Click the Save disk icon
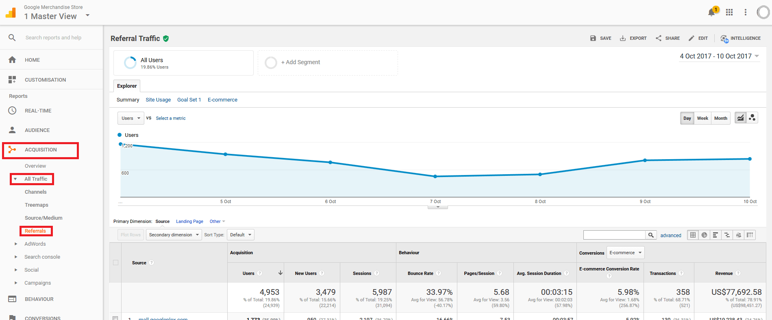The width and height of the screenshot is (772, 320). (593, 38)
